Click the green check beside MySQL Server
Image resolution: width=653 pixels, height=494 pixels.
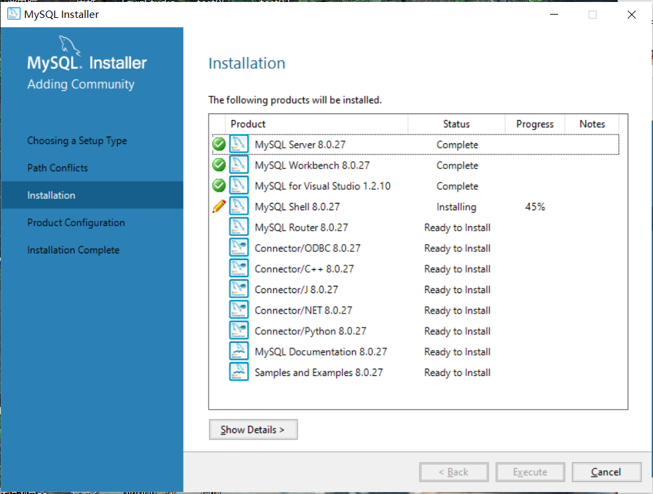coord(219,144)
